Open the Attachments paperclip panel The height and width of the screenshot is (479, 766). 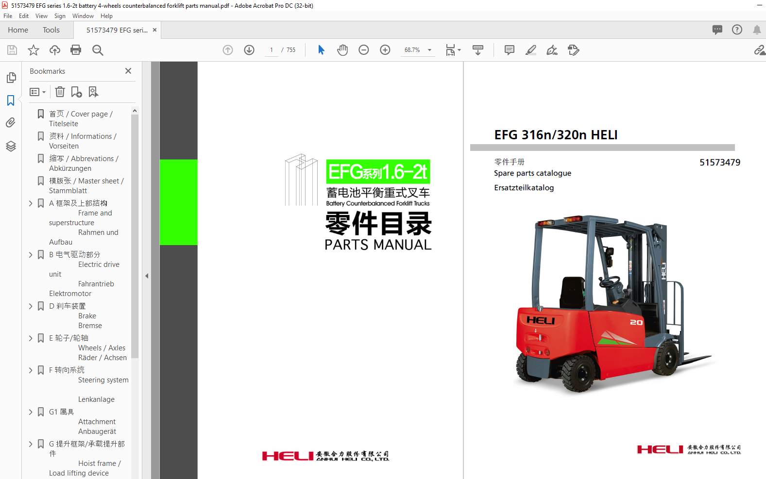pos(11,122)
